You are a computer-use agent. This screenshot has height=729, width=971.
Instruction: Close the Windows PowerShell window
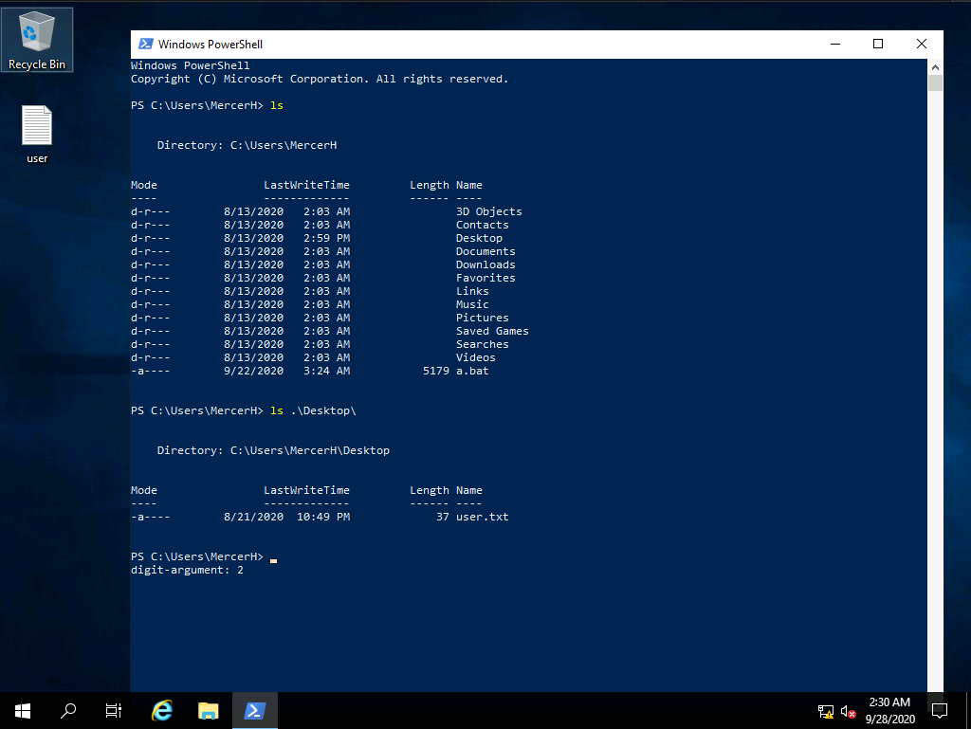coord(922,44)
